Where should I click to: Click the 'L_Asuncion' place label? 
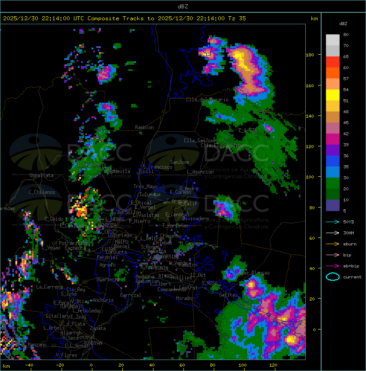pos(200,172)
